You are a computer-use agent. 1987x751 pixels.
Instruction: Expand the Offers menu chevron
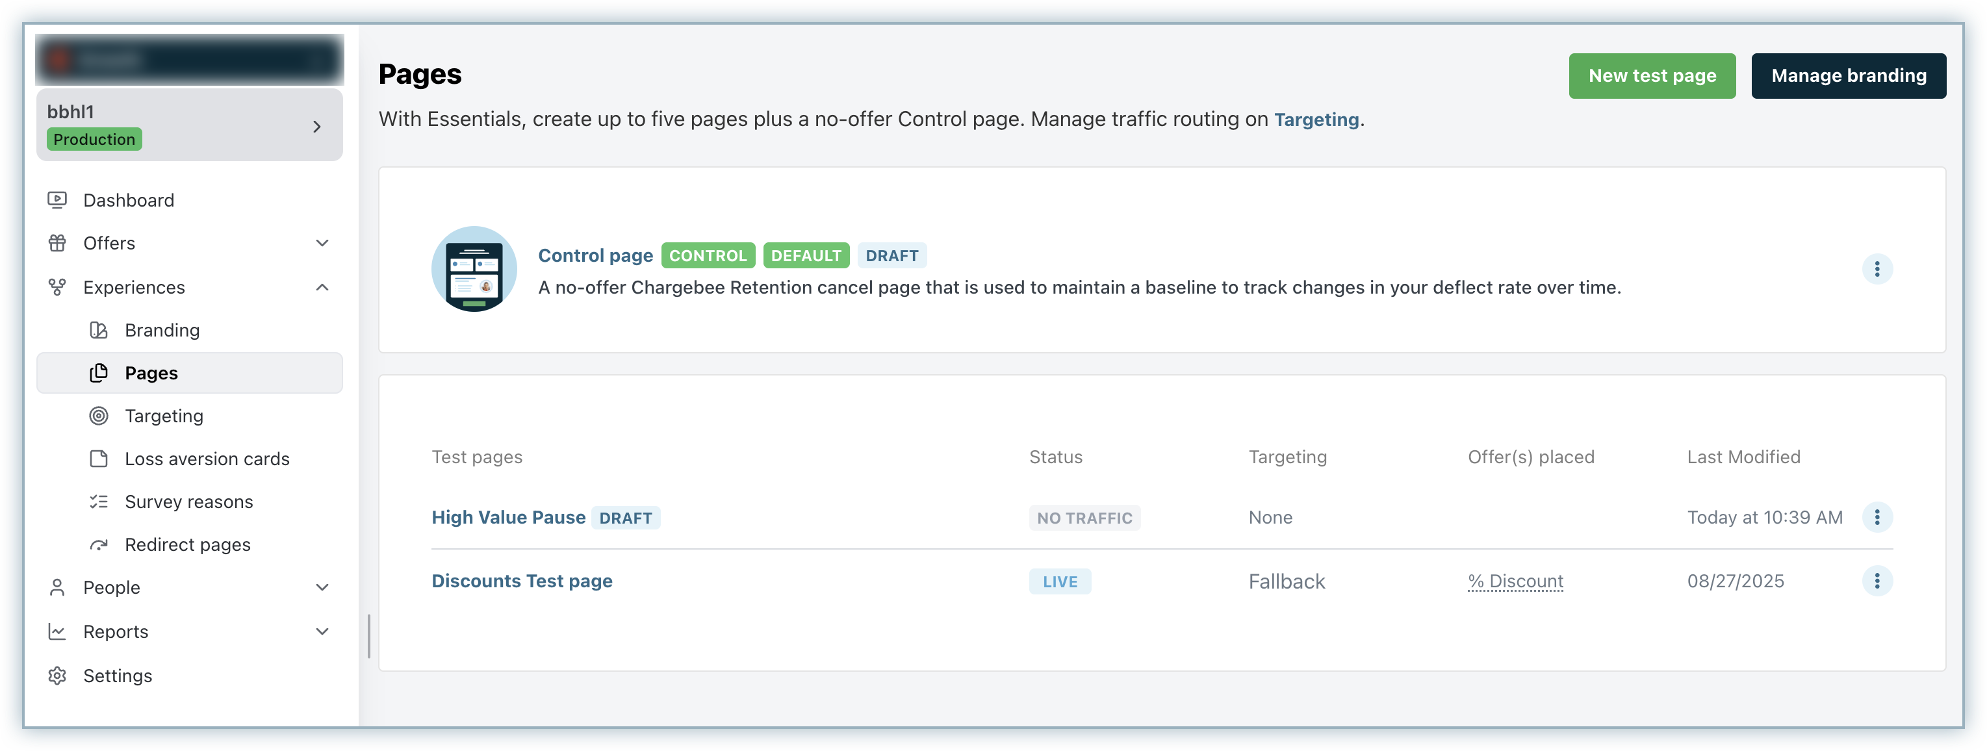click(322, 244)
